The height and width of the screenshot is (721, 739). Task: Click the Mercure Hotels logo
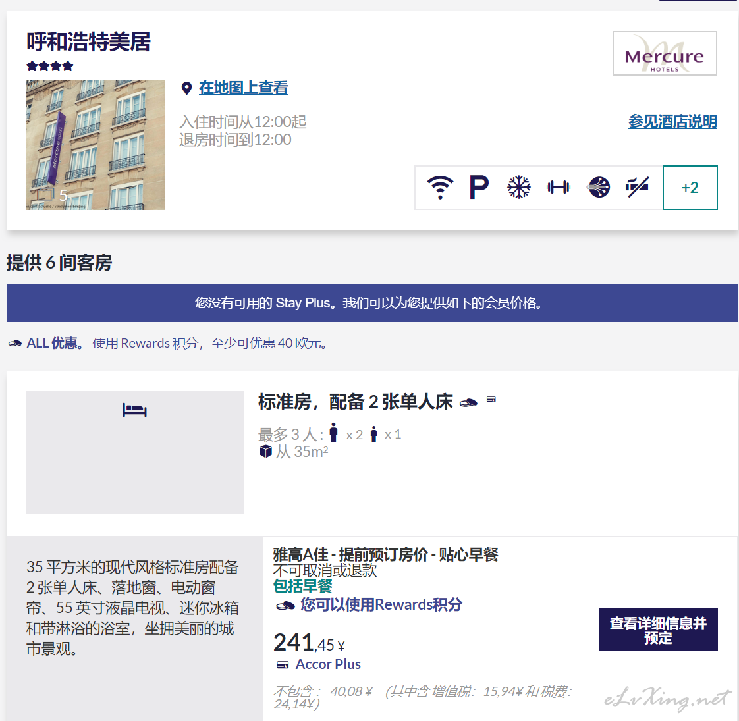pyautogui.click(x=665, y=53)
